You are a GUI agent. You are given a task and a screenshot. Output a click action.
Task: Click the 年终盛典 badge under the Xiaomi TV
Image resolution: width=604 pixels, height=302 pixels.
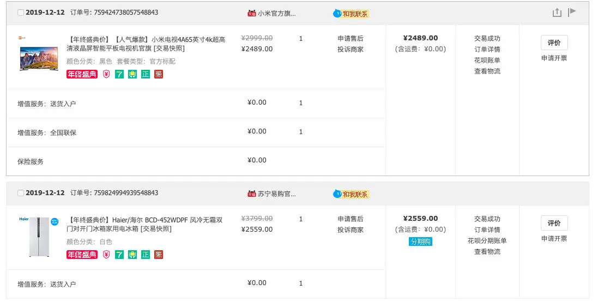[82, 74]
